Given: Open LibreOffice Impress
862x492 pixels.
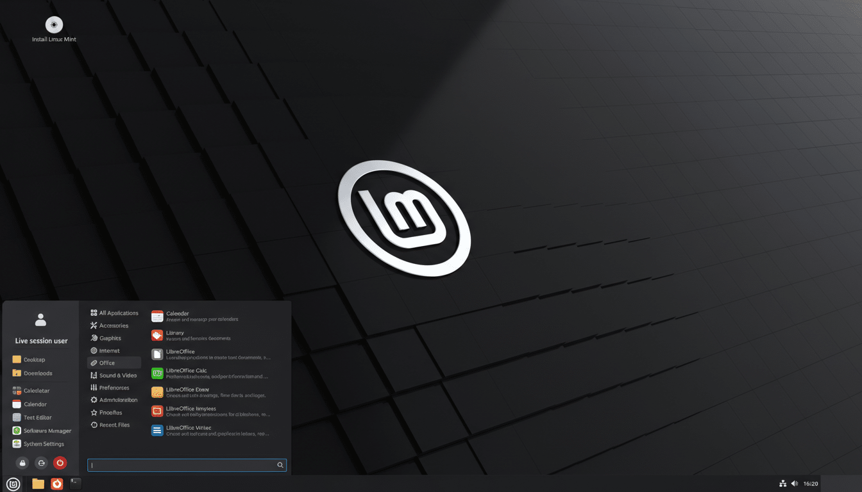Looking at the screenshot, I should tap(192, 411).
